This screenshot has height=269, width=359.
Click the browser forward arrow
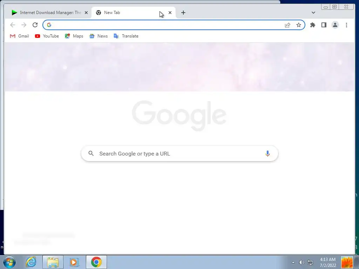24,25
